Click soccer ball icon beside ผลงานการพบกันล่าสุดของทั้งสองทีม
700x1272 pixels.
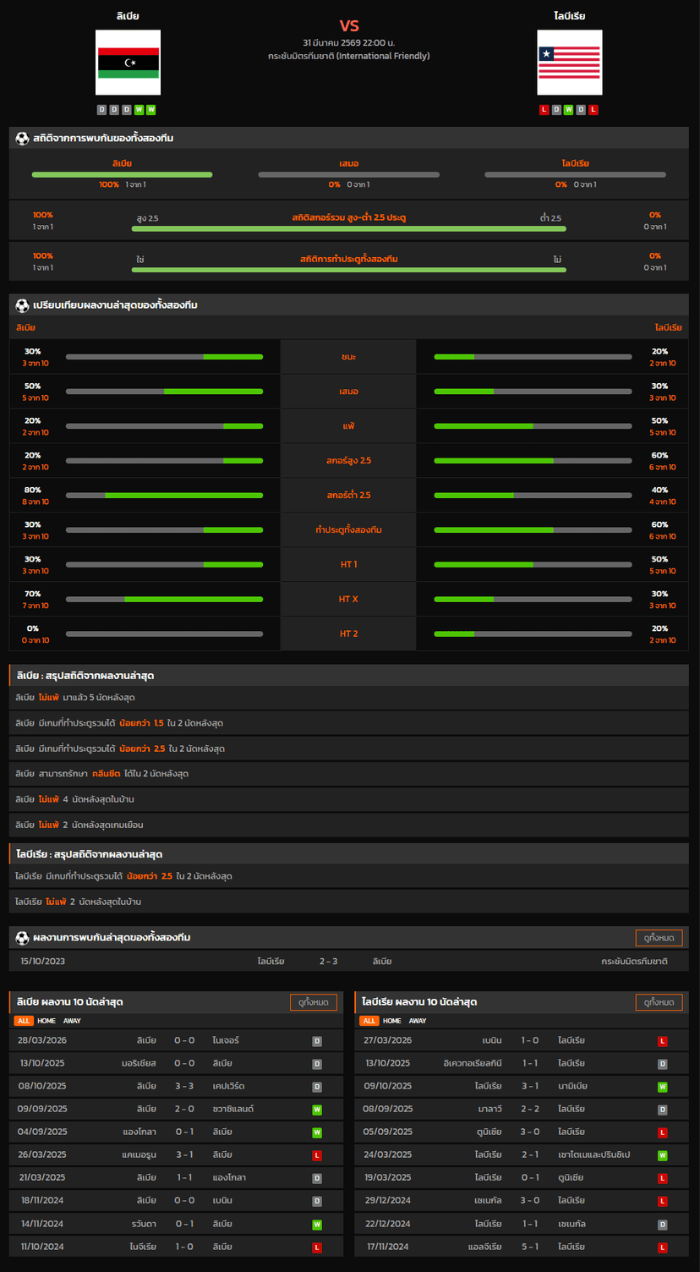[22, 937]
